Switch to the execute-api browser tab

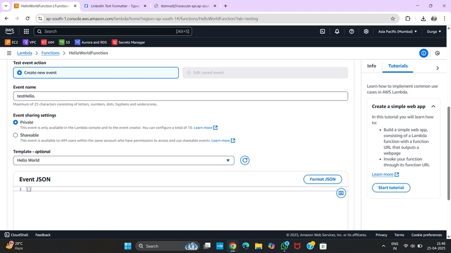(185, 6)
